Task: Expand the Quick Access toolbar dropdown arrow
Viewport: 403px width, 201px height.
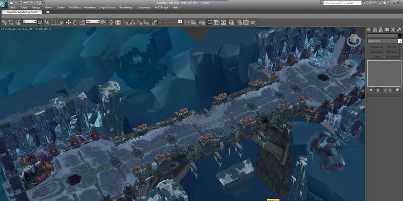Action: pyautogui.click(x=43, y=3)
